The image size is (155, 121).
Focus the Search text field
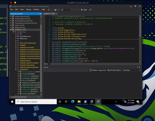point(66,70)
